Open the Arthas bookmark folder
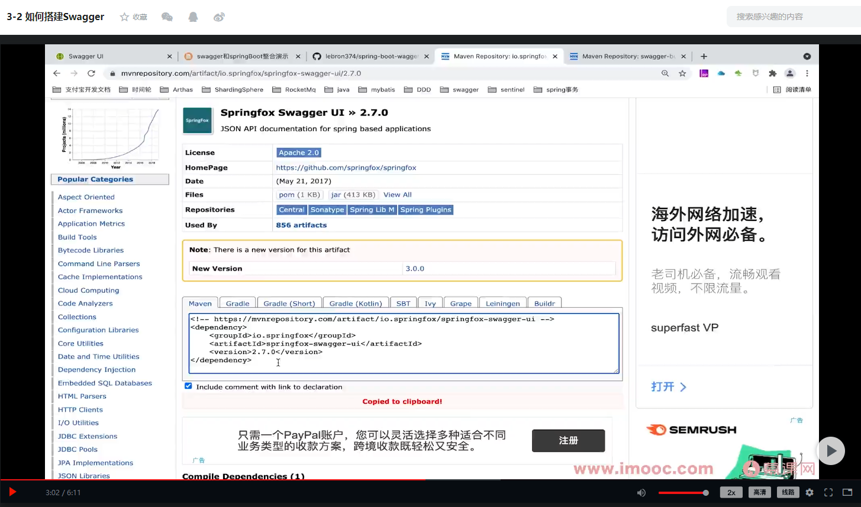 (x=176, y=90)
